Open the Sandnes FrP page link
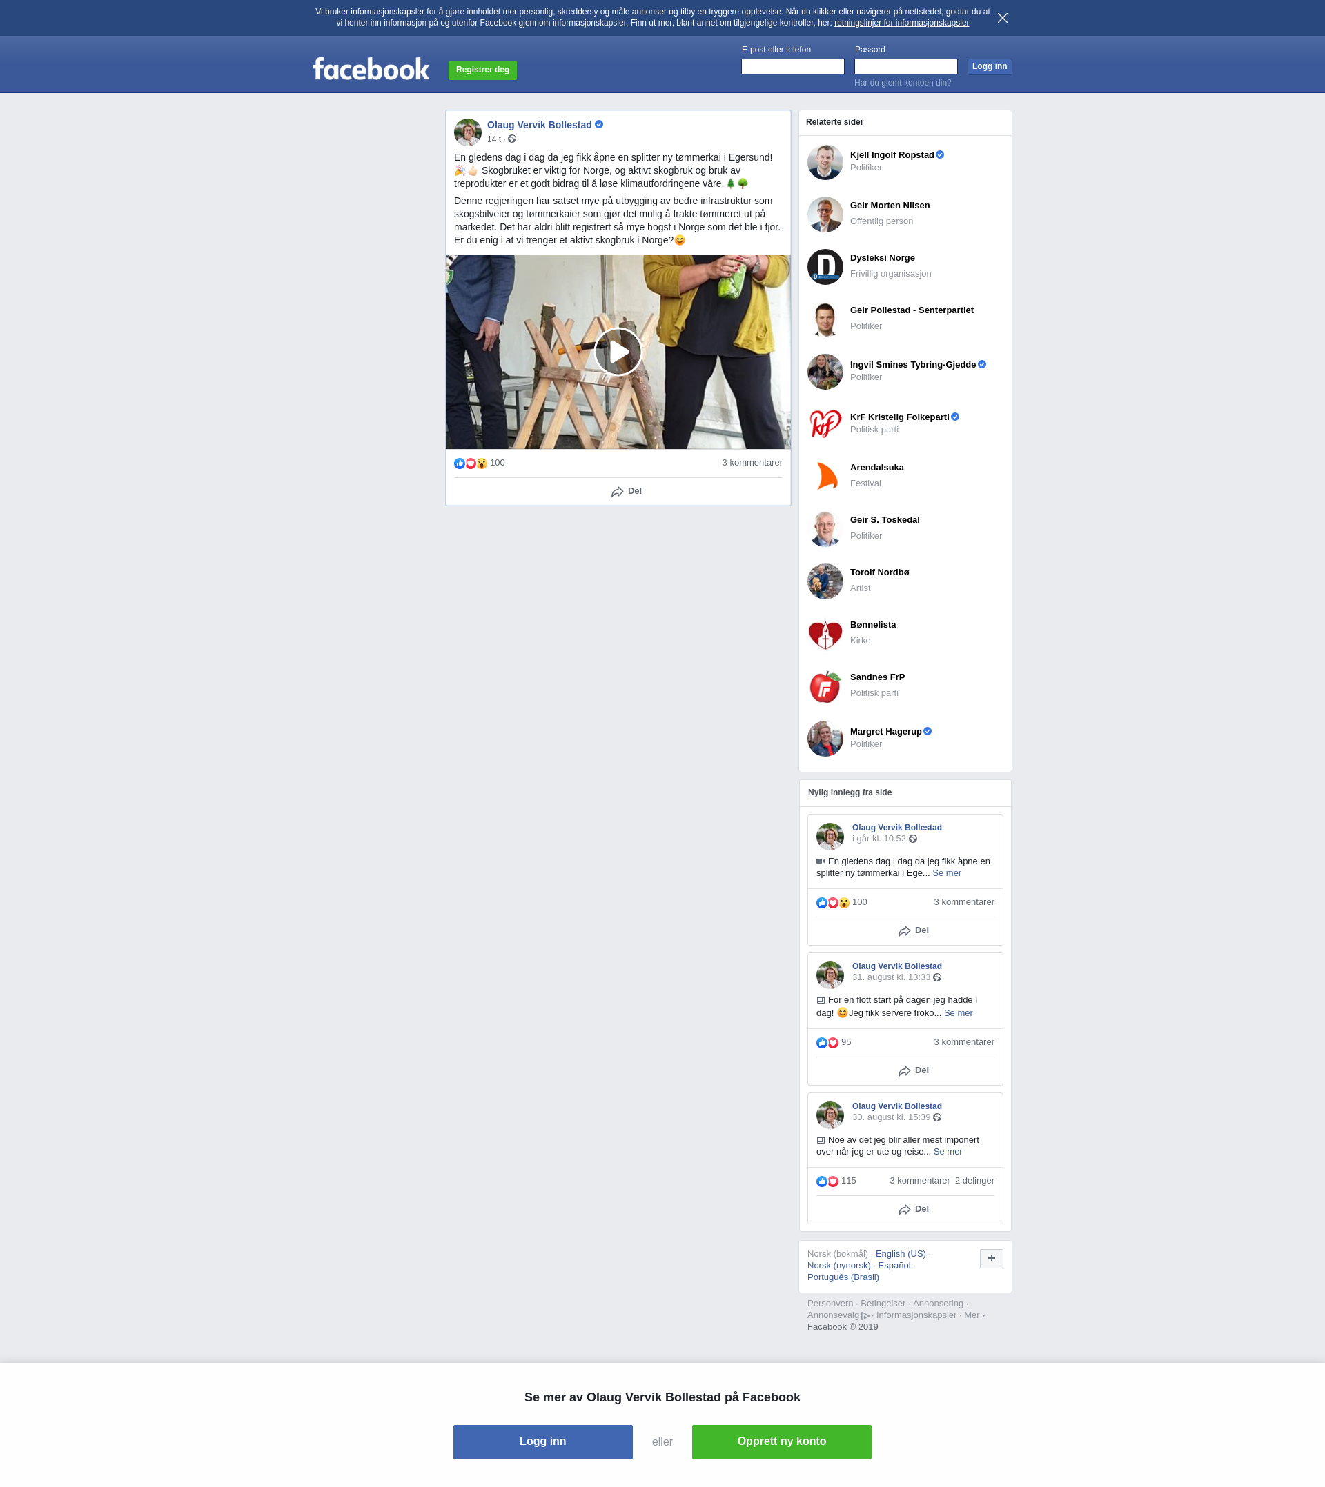 coord(877,677)
